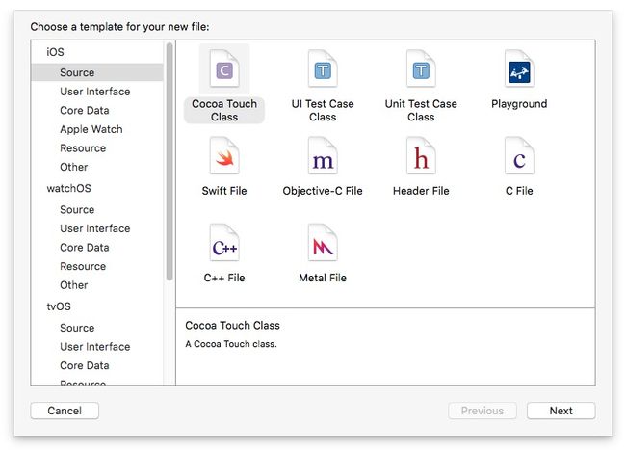Choose the C File template
This screenshot has height=453, width=626.
click(519, 156)
